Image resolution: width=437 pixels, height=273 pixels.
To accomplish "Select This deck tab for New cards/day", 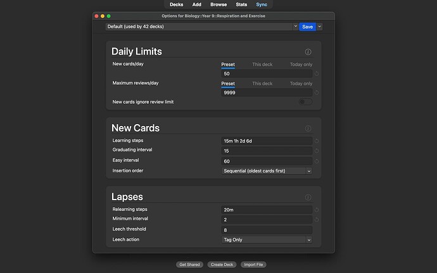I will (x=262, y=65).
